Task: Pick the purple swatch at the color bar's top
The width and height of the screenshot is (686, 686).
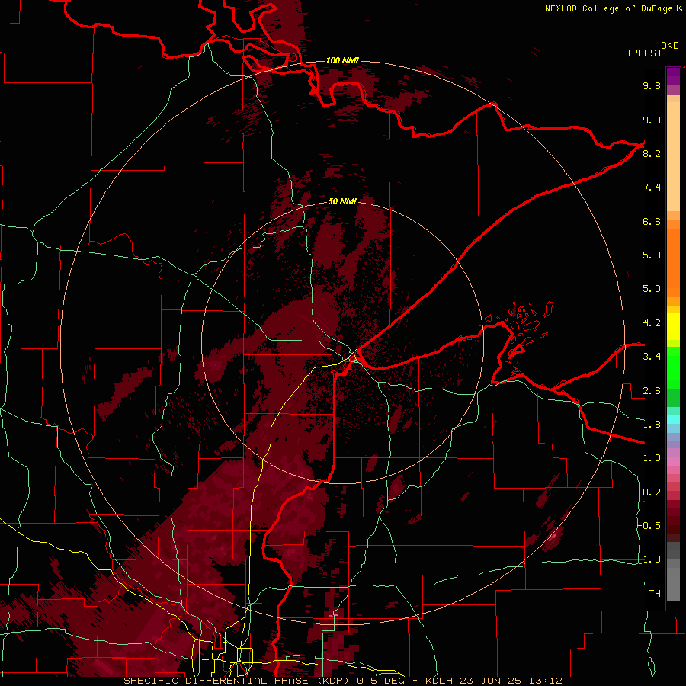Action: point(673,76)
